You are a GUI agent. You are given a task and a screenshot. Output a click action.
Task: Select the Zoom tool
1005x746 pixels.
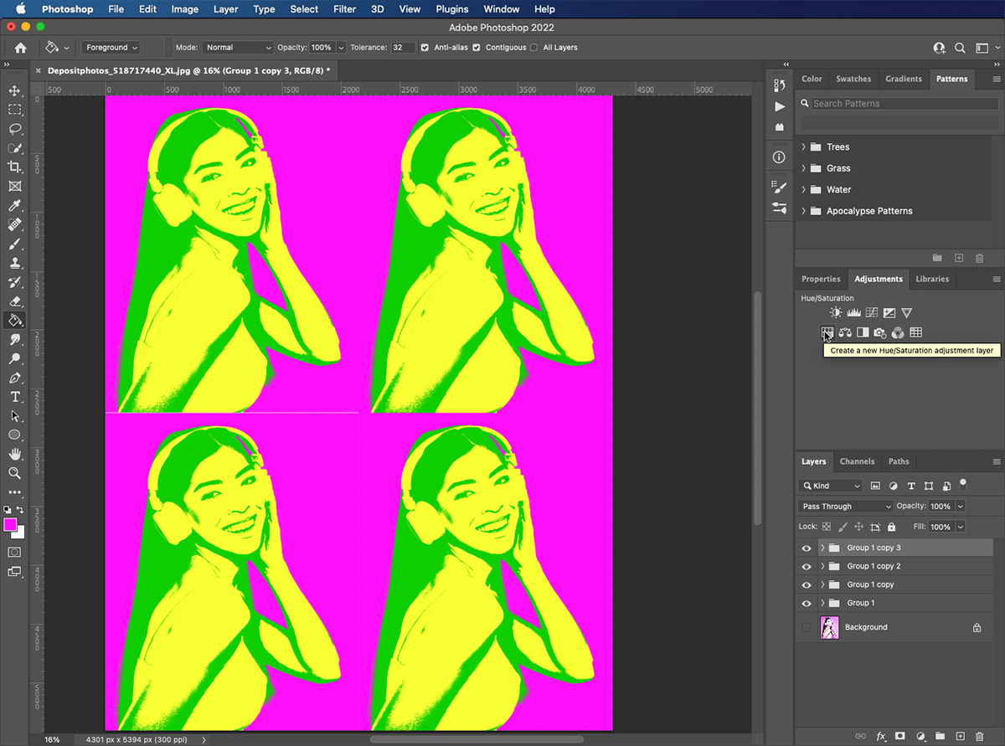15,474
